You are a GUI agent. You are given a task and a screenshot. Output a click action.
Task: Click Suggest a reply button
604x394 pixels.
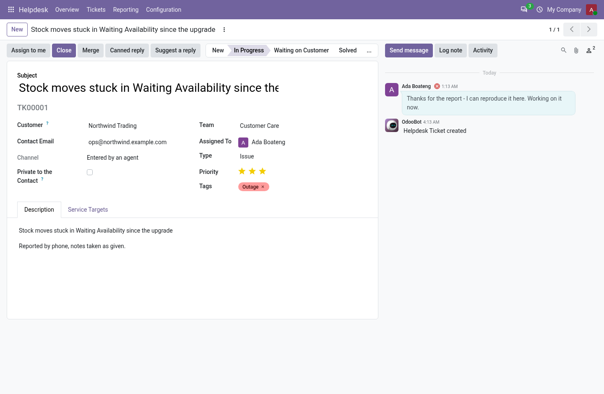(x=175, y=50)
